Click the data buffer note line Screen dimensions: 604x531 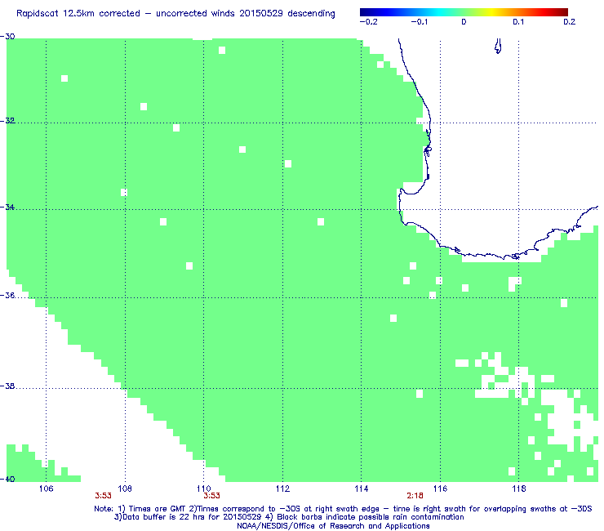(289, 517)
